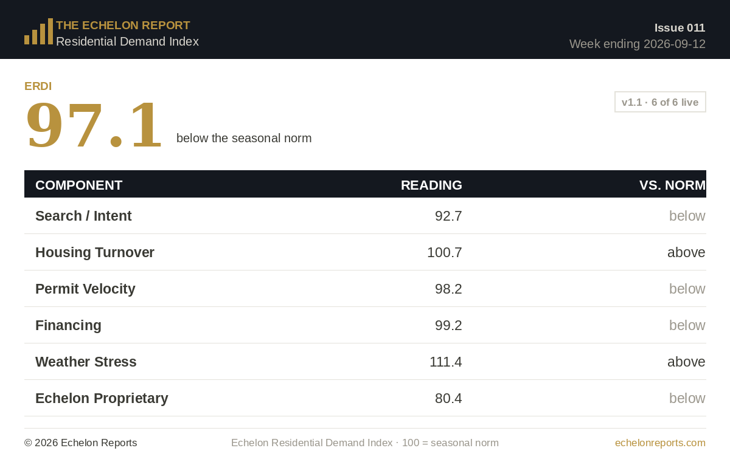The image size is (730, 462).
Task: Click the 100.7 reading value
Action: point(445,252)
